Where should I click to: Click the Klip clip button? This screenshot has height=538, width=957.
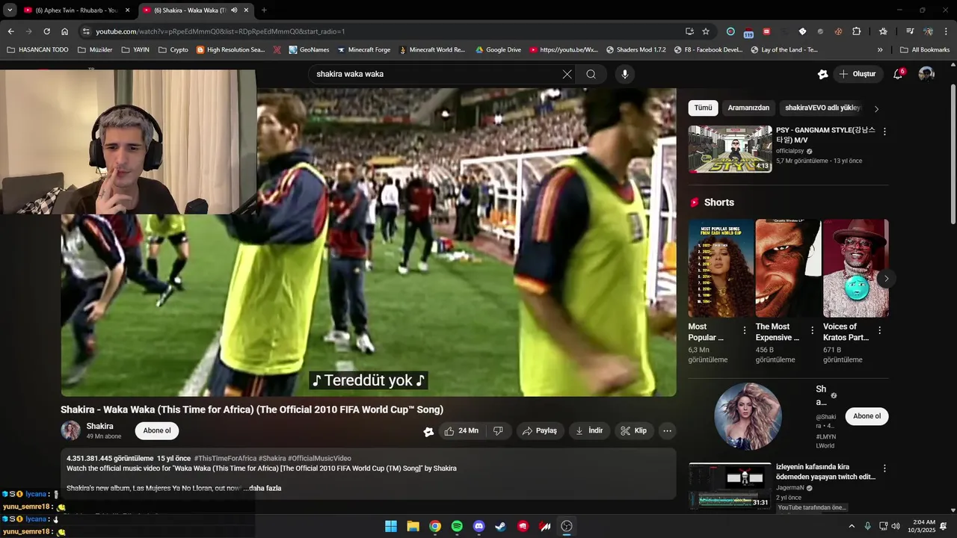(633, 430)
